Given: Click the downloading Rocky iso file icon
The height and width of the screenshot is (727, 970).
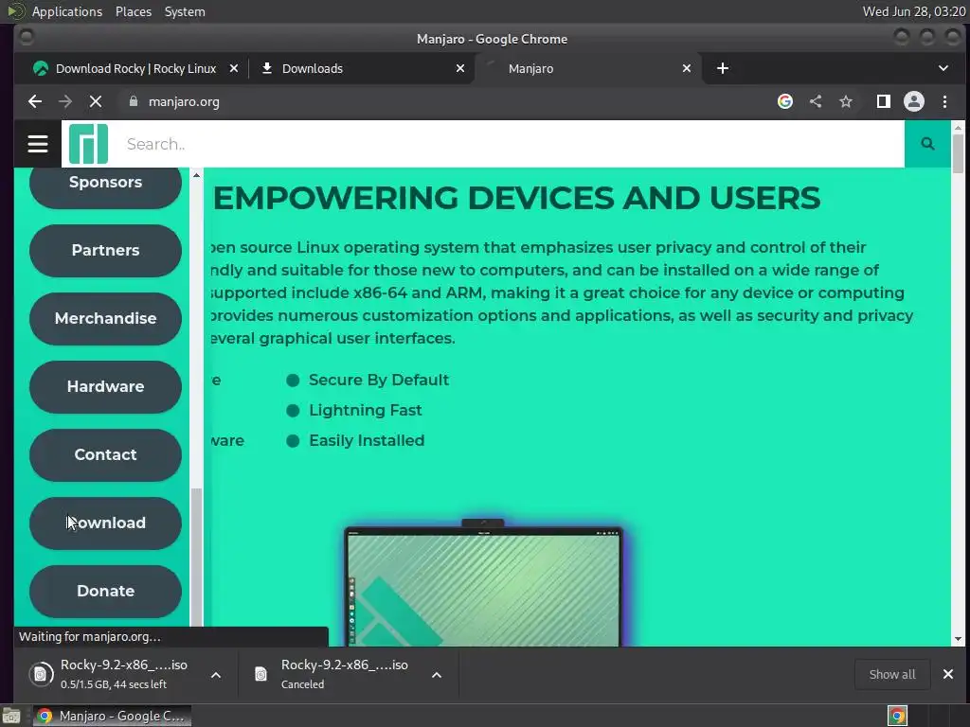Looking at the screenshot, I should click(41, 674).
